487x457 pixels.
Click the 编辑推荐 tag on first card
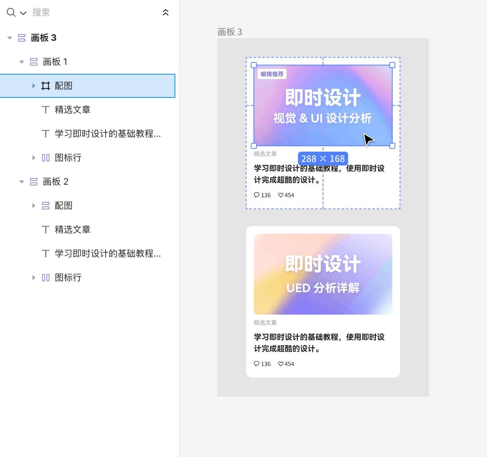272,74
